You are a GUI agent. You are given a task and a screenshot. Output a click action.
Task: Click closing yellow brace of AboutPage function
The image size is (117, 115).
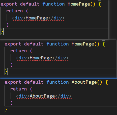click(6, 110)
